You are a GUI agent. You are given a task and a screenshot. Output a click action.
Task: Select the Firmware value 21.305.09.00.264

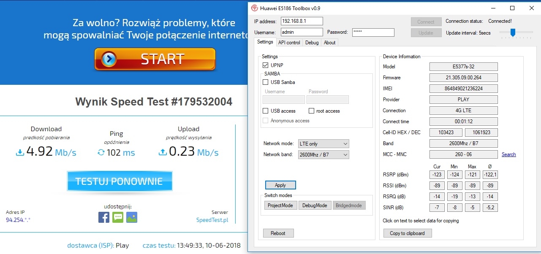[x=464, y=78]
